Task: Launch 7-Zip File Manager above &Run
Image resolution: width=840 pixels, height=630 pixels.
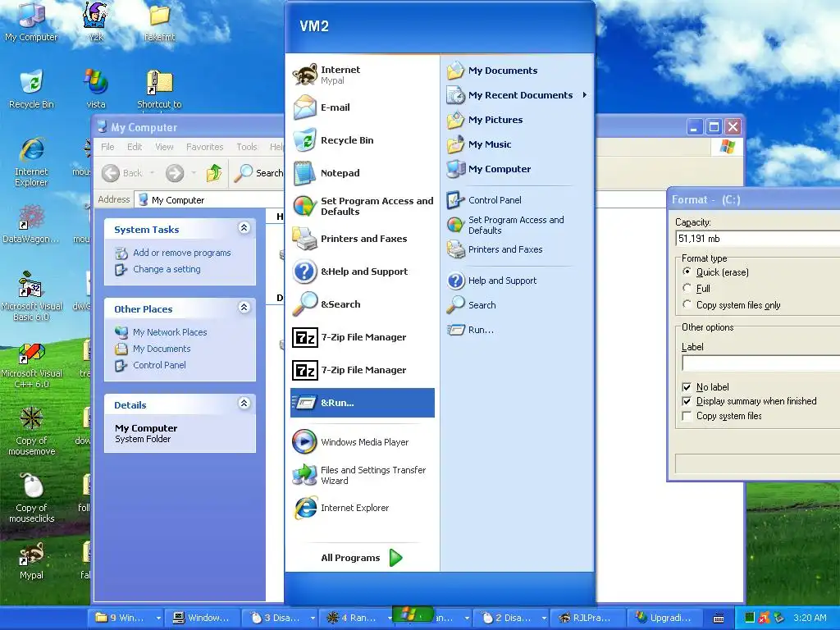Action: [x=362, y=370]
